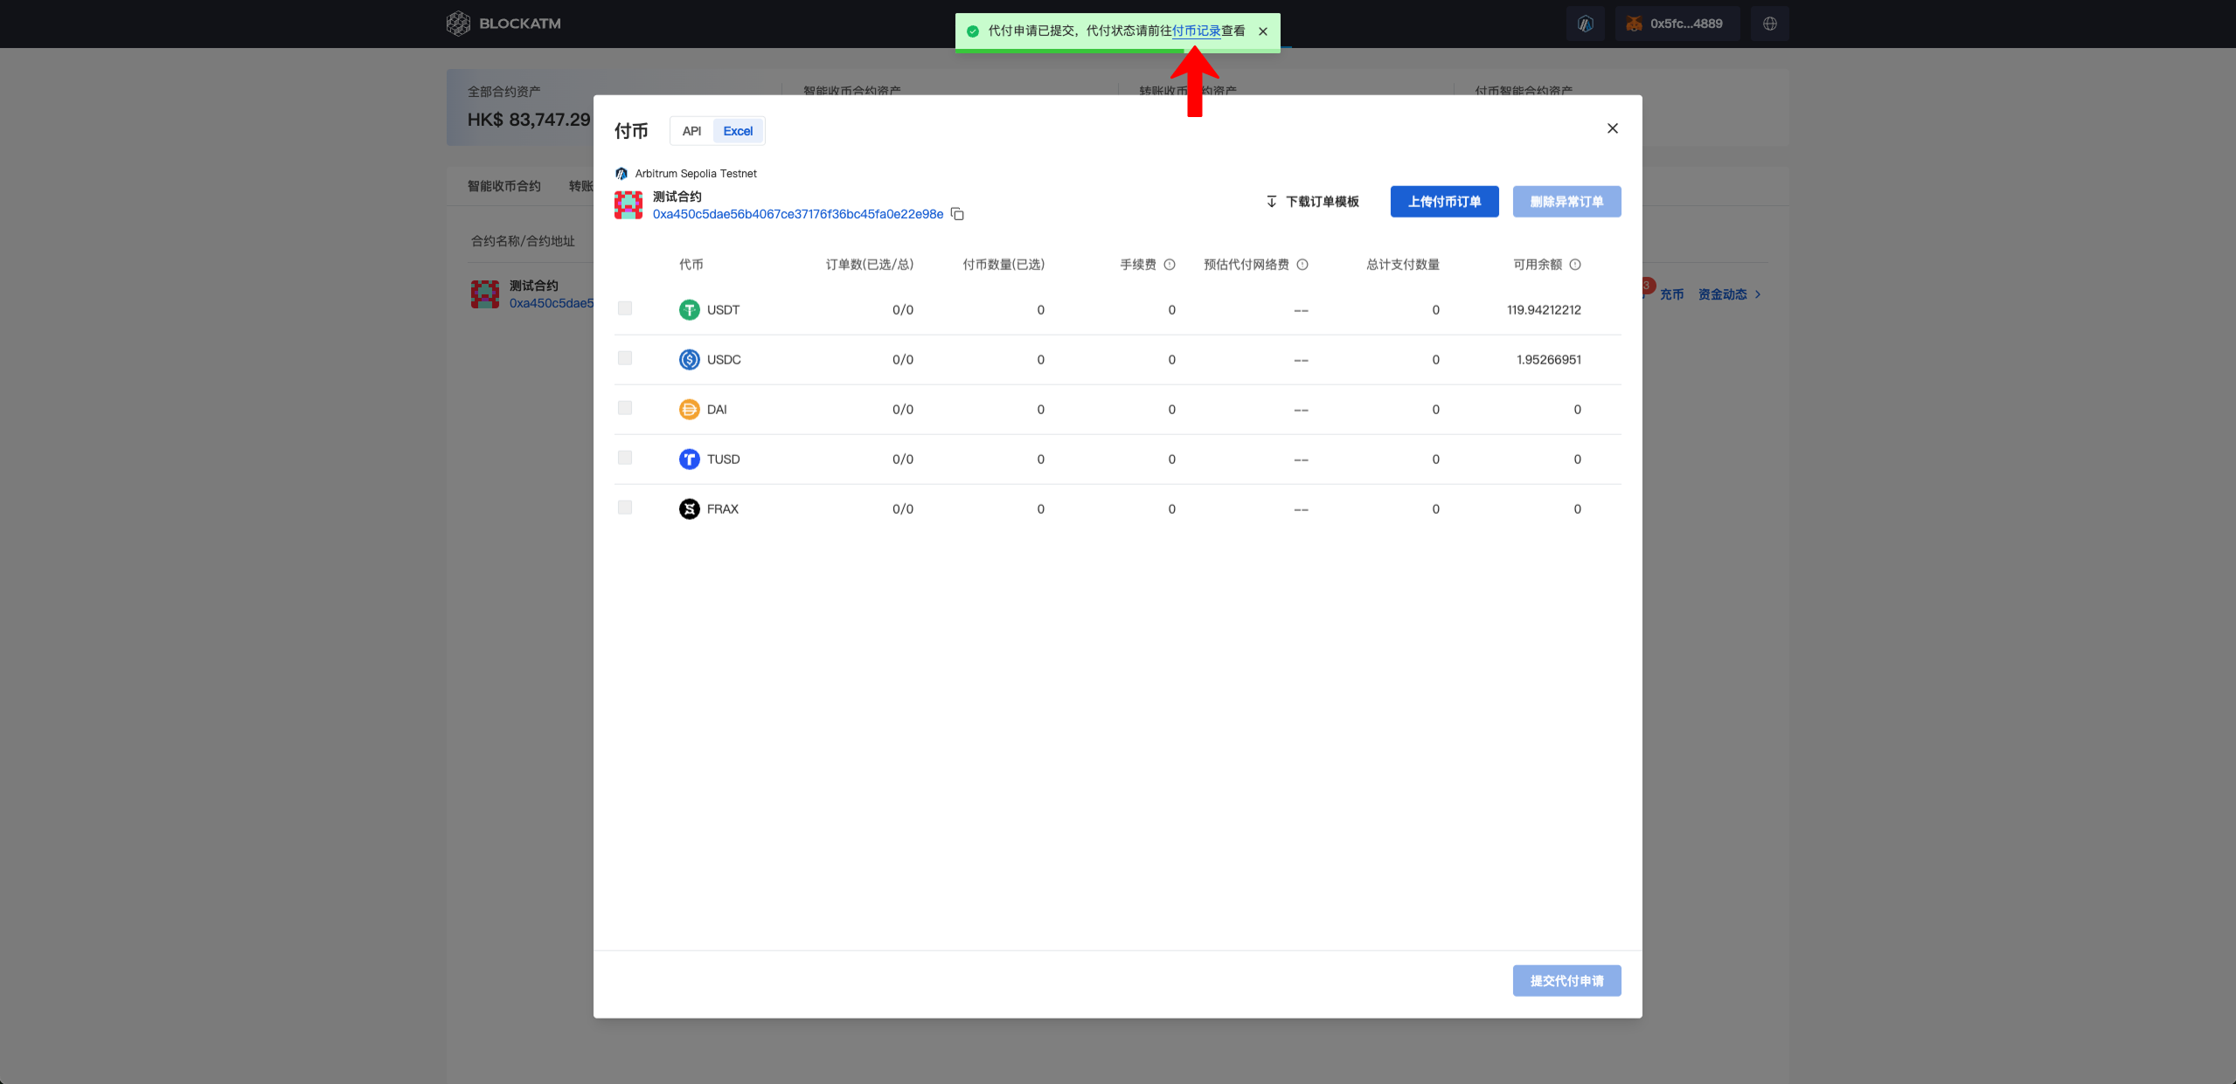
Task: Click estimated network fee info icon
Action: coord(1302,265)
